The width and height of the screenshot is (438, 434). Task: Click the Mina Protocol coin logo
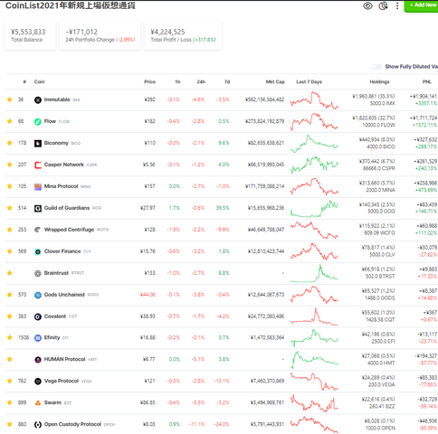point(38,187)
